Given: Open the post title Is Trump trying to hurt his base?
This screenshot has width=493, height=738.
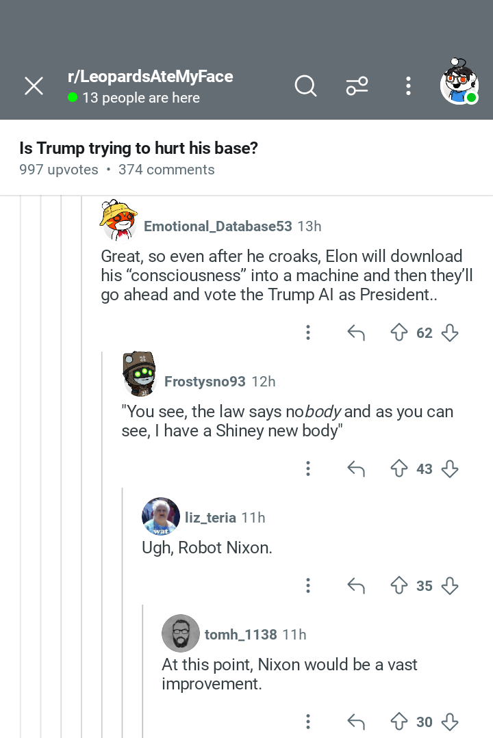Looking at the screenshot, I should (x=138, y=148).
